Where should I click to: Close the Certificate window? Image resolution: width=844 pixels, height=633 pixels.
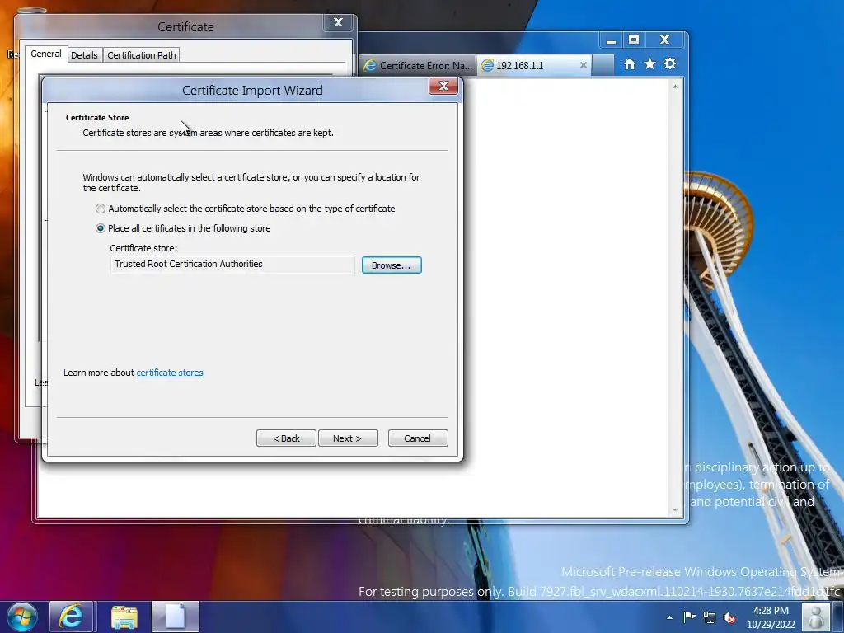point(338,22)
